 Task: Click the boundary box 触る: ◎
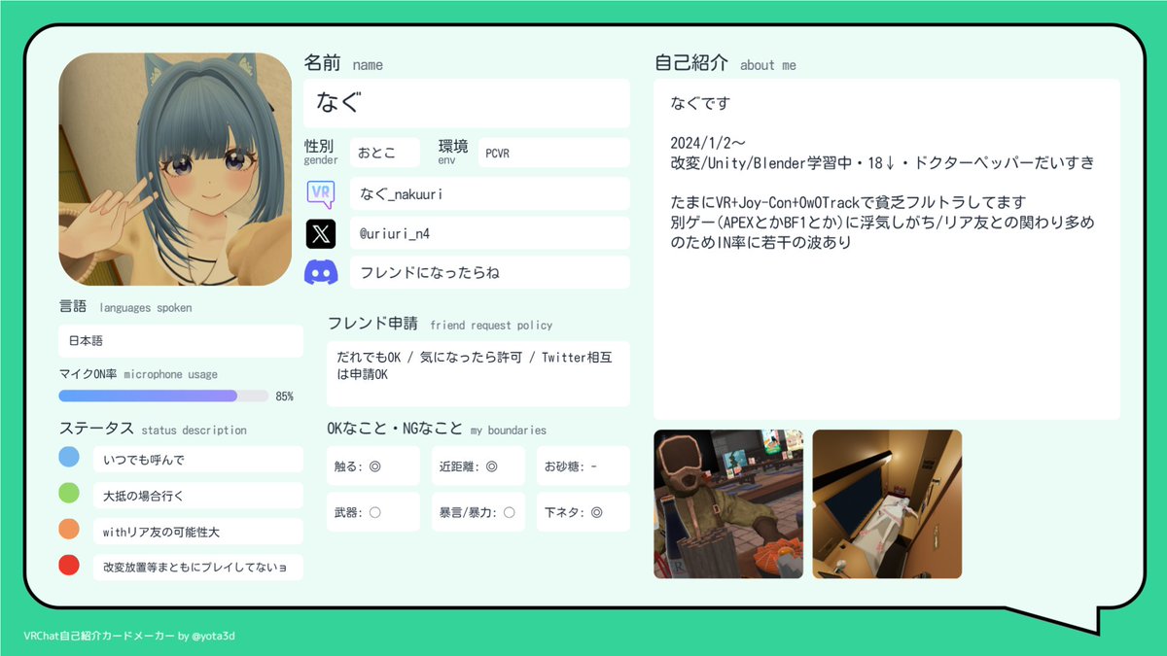pyautogui.click(x=373, y=466)
